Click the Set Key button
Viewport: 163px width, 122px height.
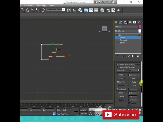click(84, 114)
